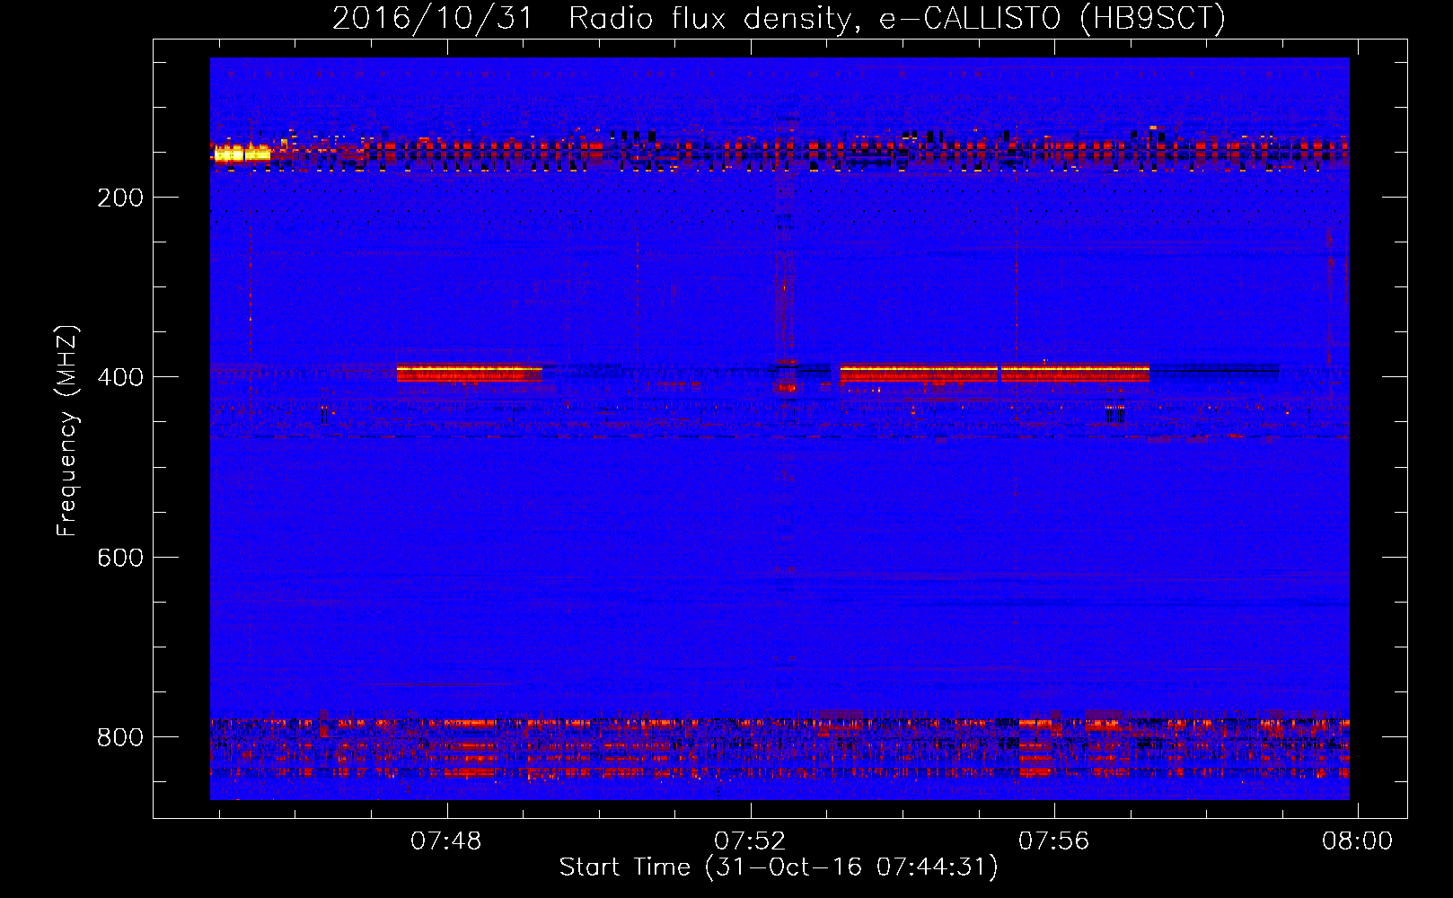1453x898 pixels.
Task: Click the 07:56 time tick label
Action: (1053, 841)
